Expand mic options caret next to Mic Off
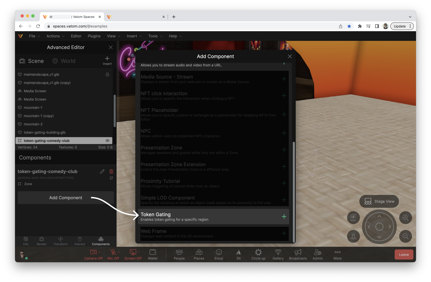The height and width of the screenshot is (282, 431). pos(119,252)
